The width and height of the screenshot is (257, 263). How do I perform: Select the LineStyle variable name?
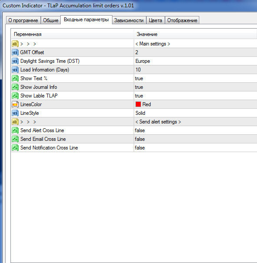(30, 113)
